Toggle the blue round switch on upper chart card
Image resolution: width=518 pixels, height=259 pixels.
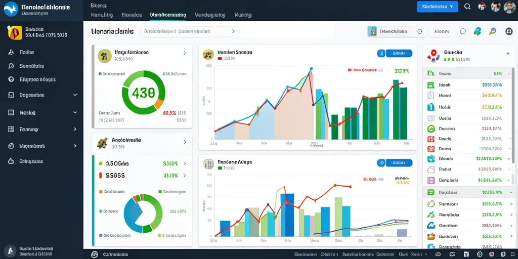pos(381,53)
